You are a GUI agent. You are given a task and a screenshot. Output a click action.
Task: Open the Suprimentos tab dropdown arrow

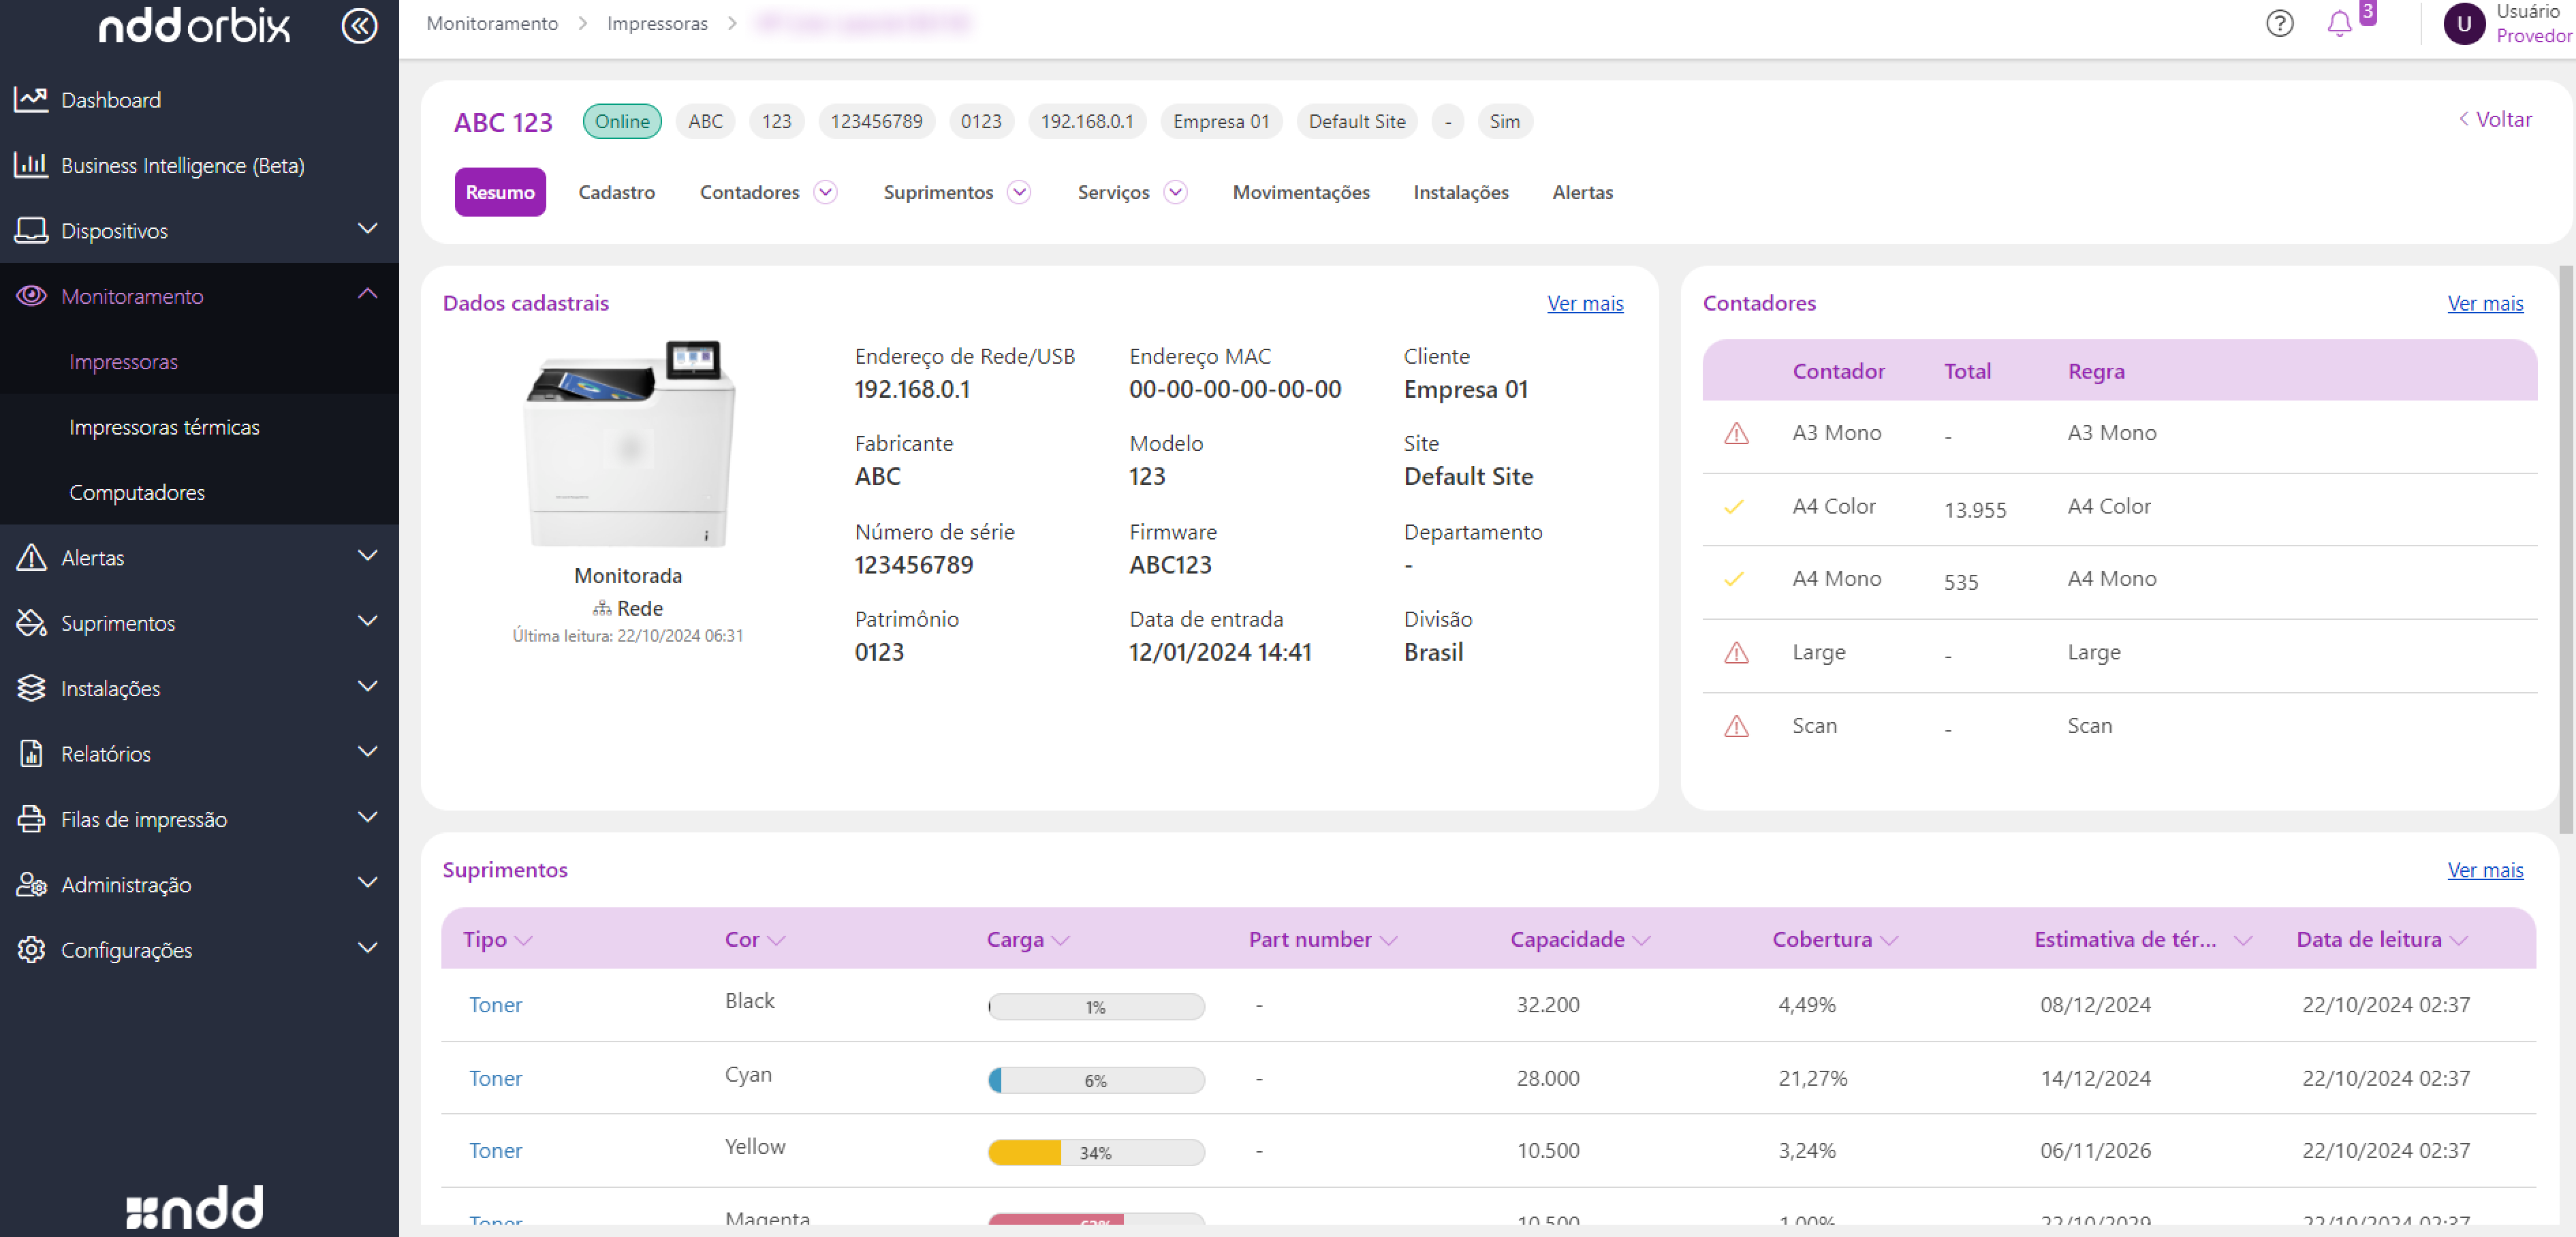tap(1018, 192)
